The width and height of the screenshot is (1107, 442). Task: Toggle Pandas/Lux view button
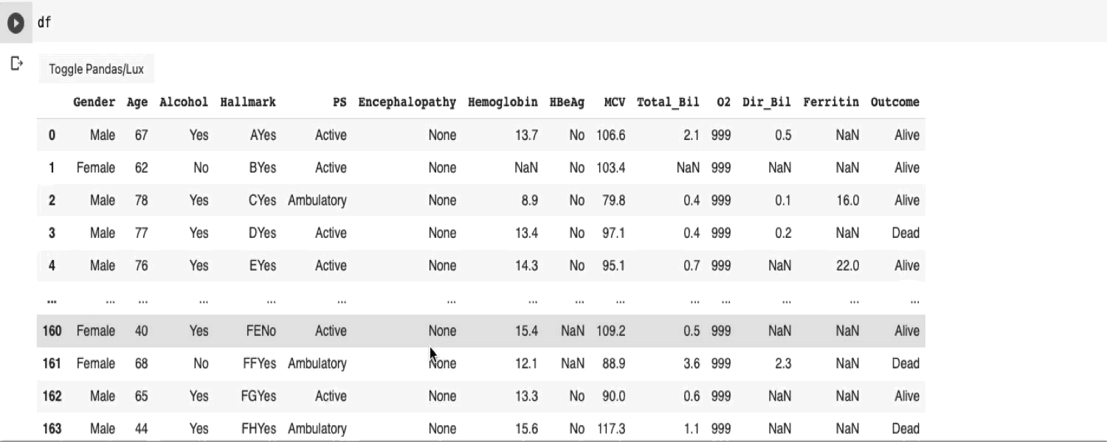coord(96,69)
